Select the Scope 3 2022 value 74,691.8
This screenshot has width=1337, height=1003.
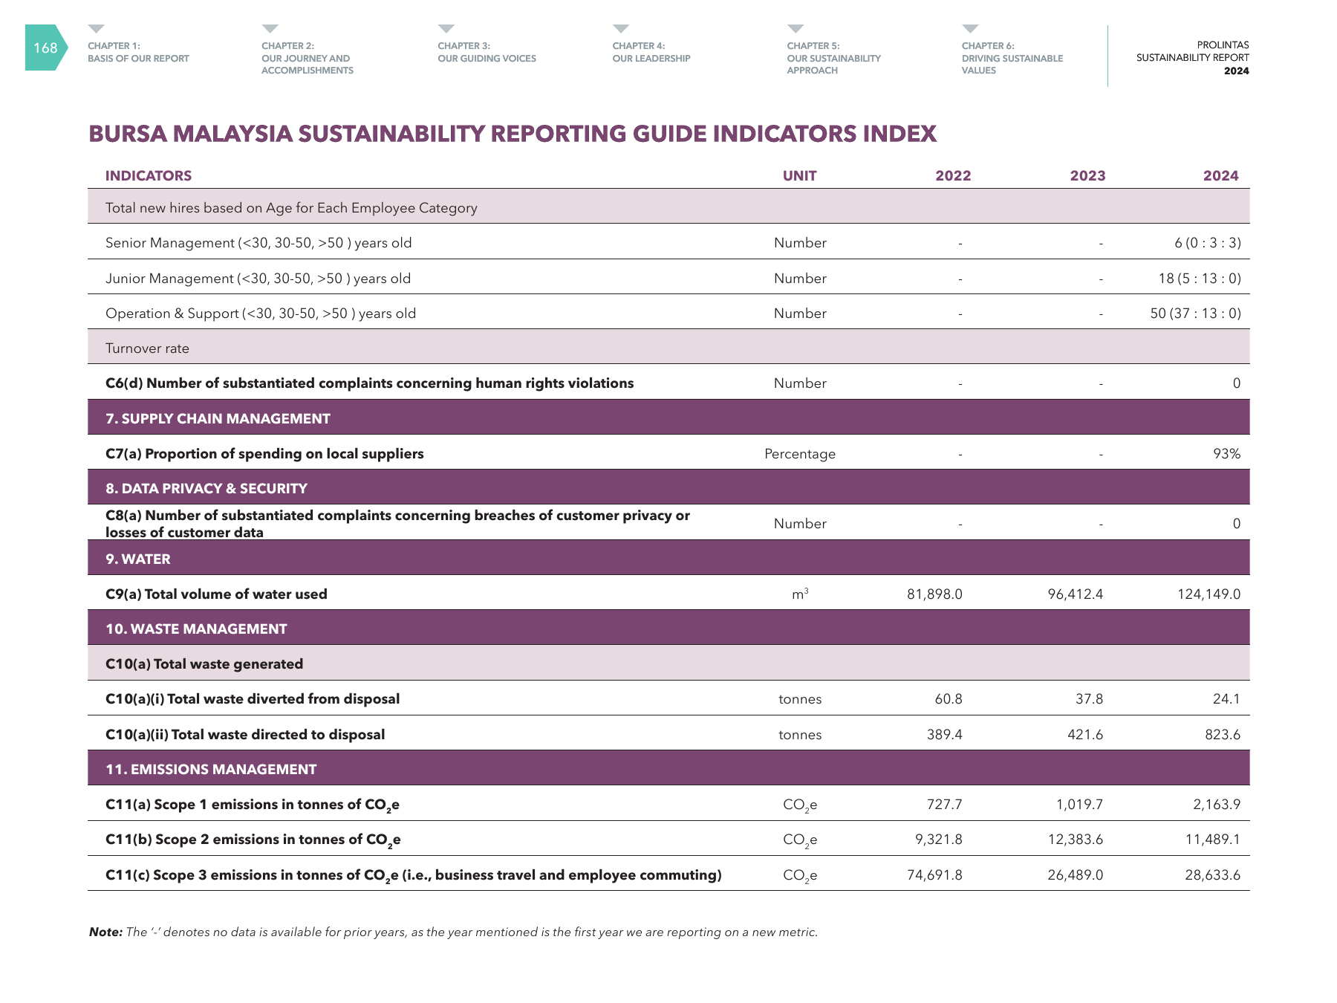tap(934, 875)
